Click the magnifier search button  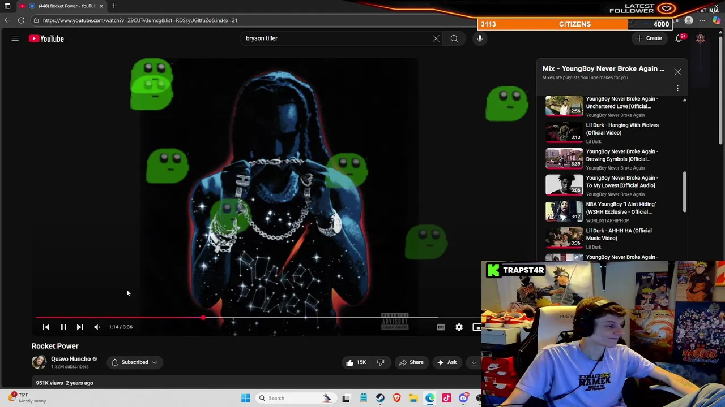(454, 38)
